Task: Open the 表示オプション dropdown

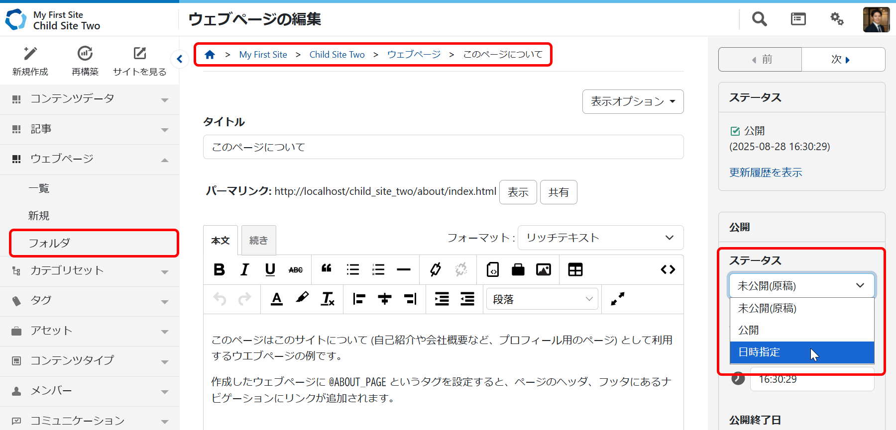Action: pyautogui.click(x=633, y=101)
